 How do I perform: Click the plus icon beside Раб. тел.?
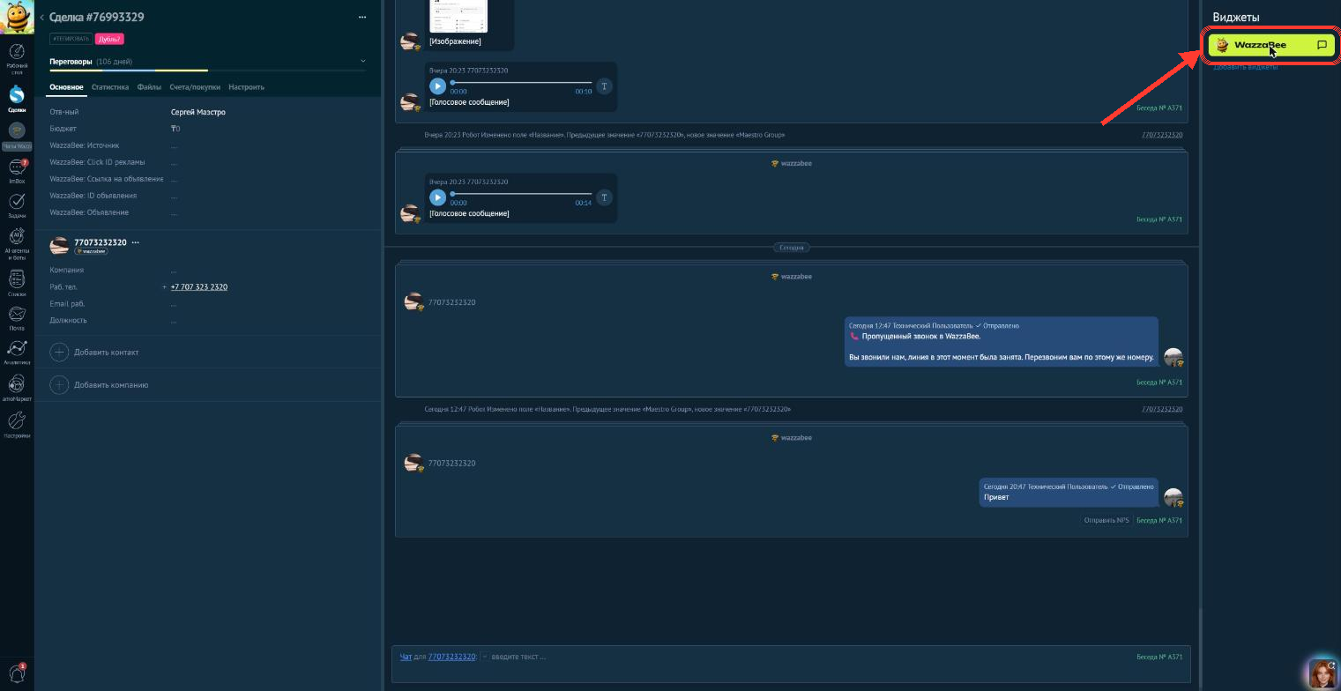click(x=164, y=287)
